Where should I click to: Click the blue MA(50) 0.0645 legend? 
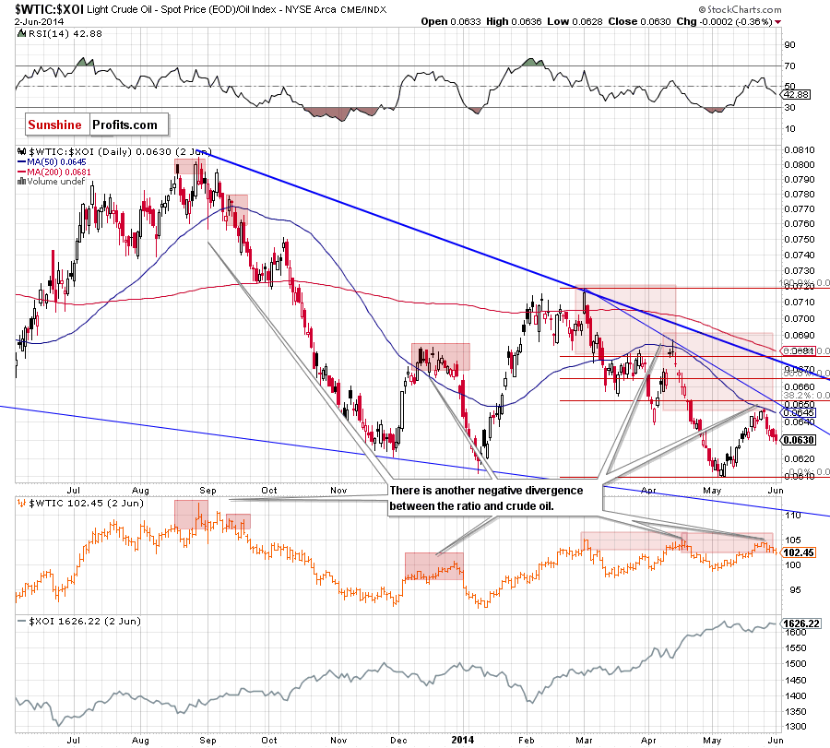coord(52,162)
